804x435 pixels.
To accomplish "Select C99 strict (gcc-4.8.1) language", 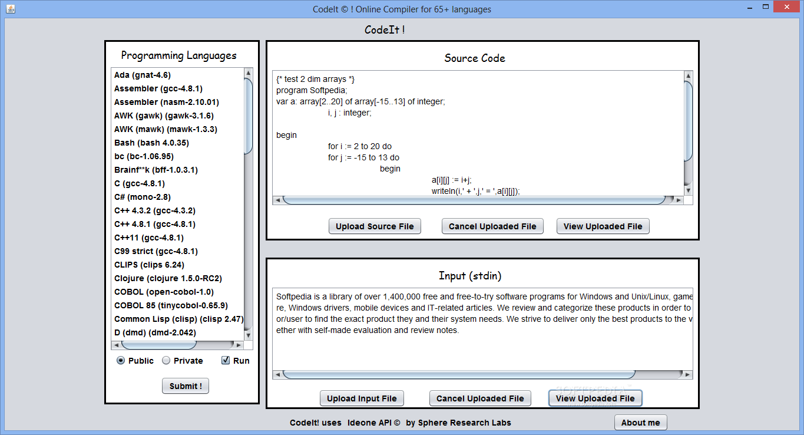I will pyautogui.click(x=177, y=251).
